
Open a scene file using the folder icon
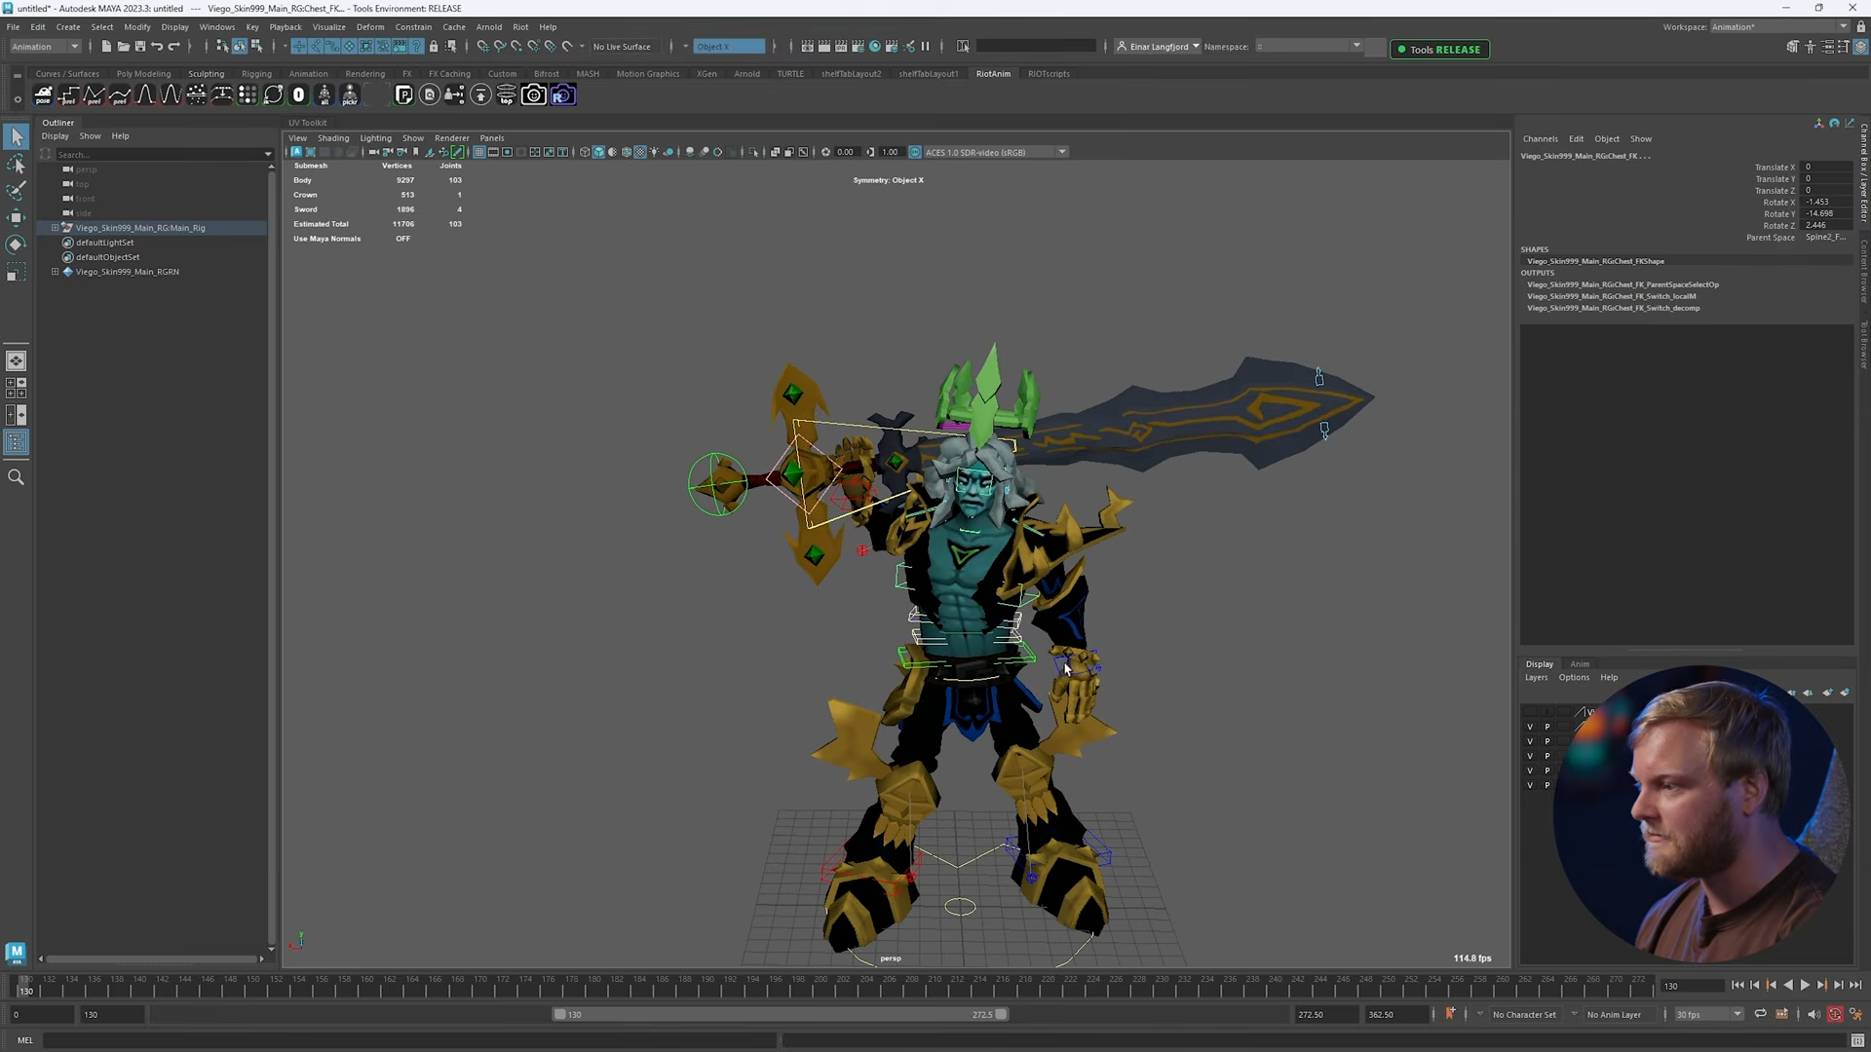pos(123,47)
